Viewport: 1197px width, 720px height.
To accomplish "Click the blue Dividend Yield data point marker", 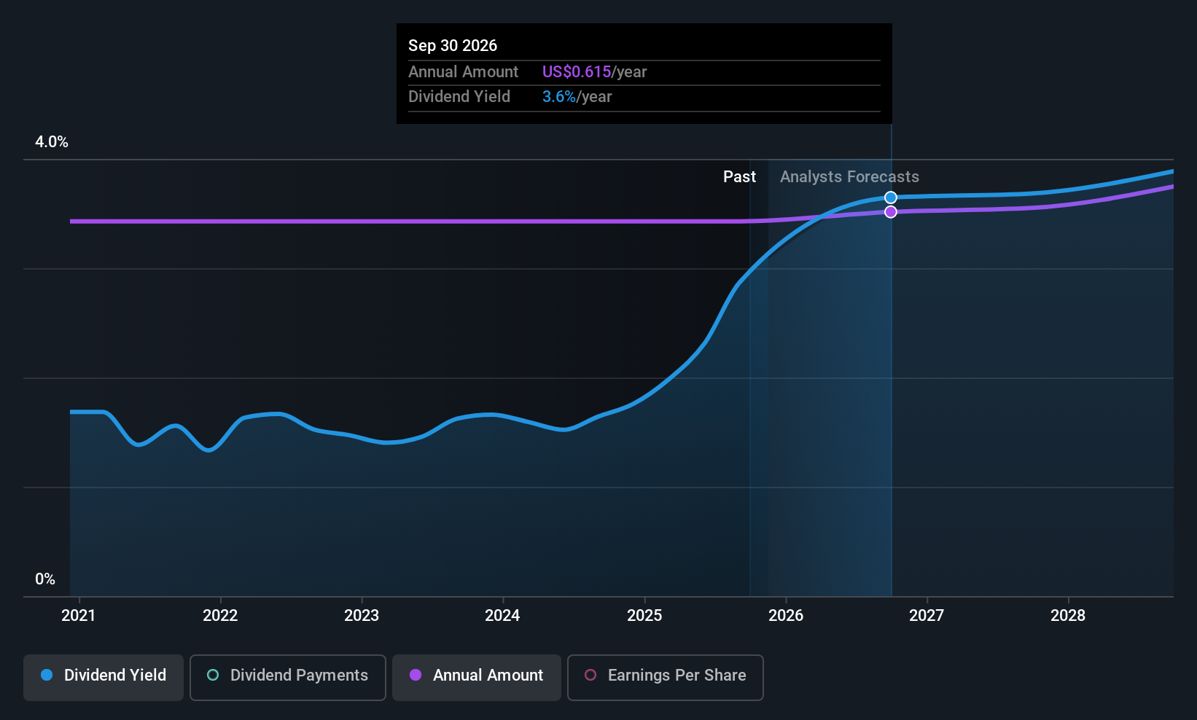I will (x=891, y=197).
